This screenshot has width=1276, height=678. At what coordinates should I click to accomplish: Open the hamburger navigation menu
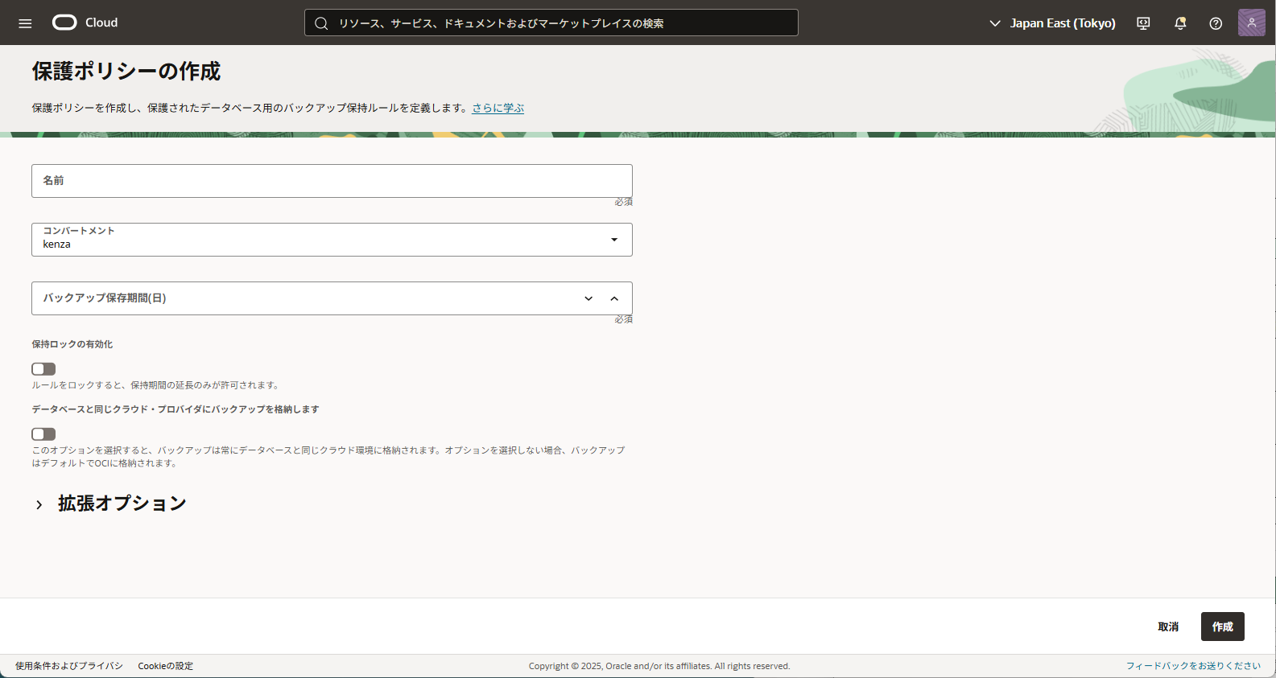tap(25, 23)
